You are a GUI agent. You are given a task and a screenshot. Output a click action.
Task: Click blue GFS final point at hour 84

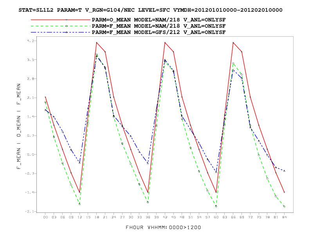coord(284,171)
